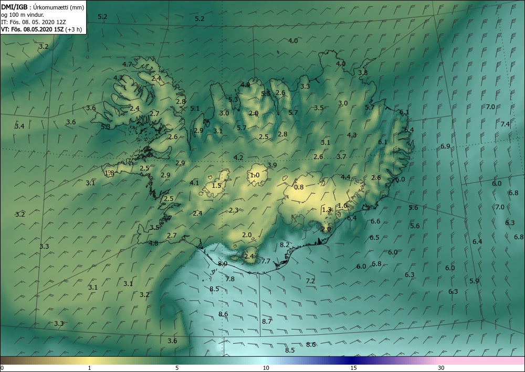Click the 1.0 value on the map

pos(255,175)
